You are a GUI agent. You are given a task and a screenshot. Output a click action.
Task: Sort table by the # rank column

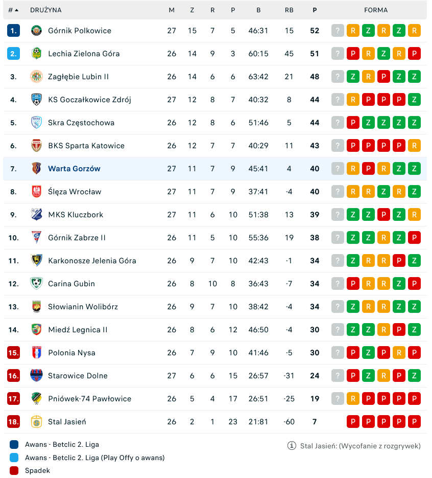[x=13, y=10]
